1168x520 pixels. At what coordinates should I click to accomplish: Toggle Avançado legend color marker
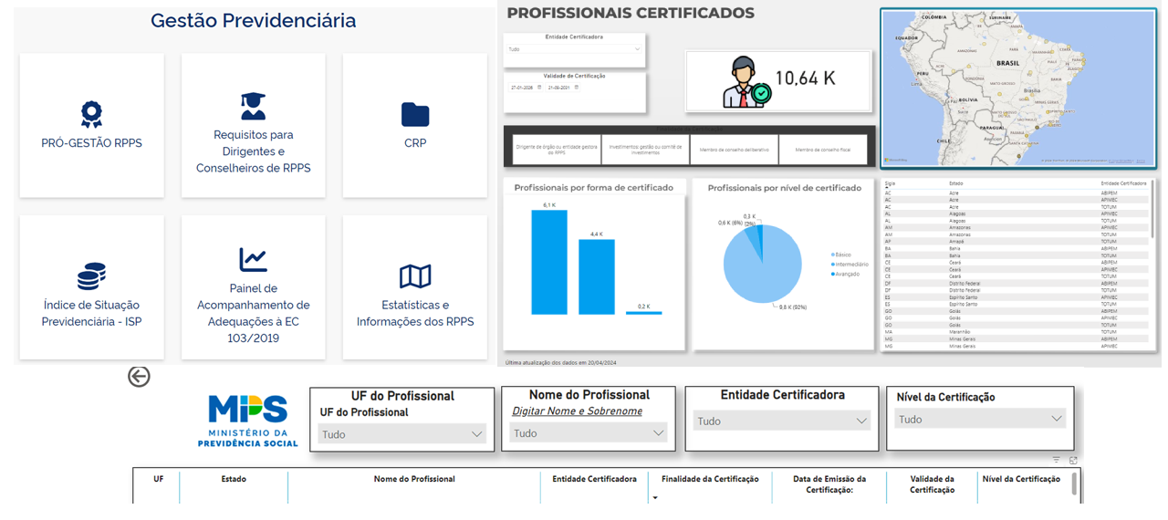coord(832,274)
